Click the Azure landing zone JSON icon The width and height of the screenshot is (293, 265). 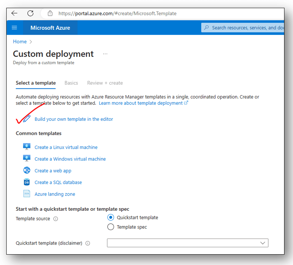pyautogui.click(x=27, y=194)
